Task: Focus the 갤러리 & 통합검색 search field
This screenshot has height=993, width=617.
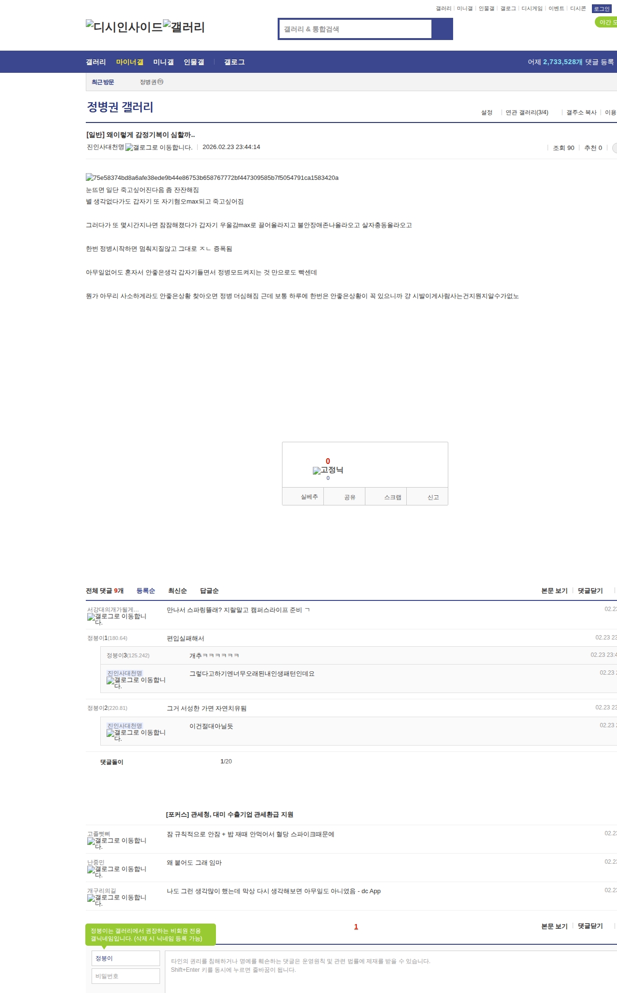Action: (355, 29)
